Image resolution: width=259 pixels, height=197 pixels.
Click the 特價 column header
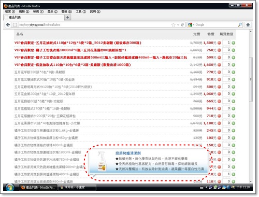(211, 34)
